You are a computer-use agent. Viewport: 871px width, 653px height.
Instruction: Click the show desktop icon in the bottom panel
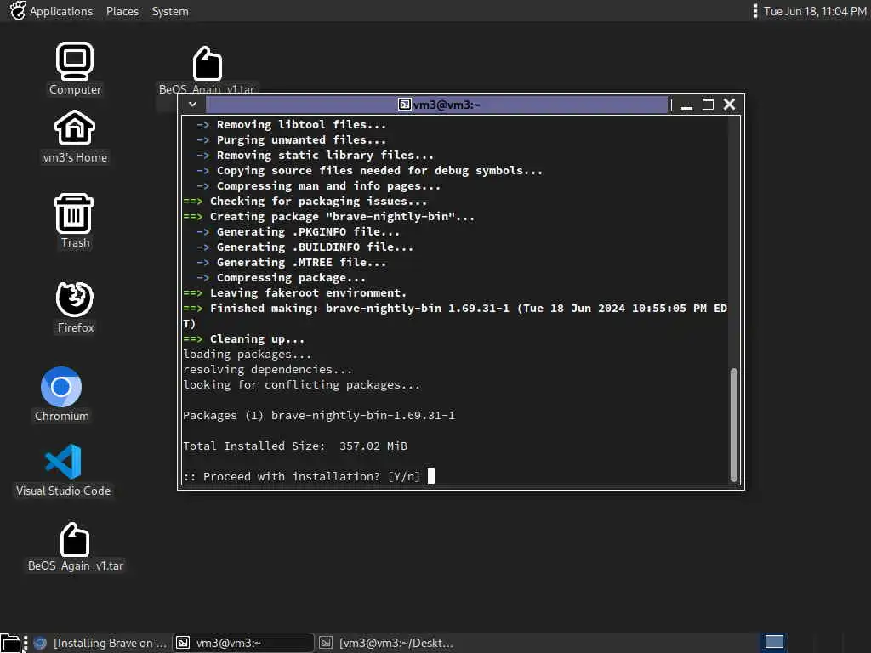(x=11, y=643)
